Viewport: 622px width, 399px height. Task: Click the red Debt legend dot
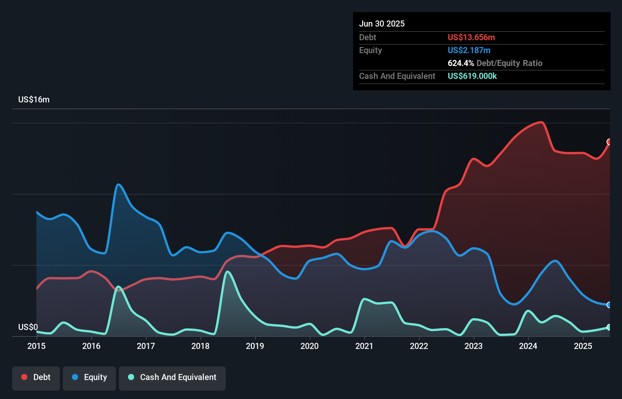click(24, 377)
